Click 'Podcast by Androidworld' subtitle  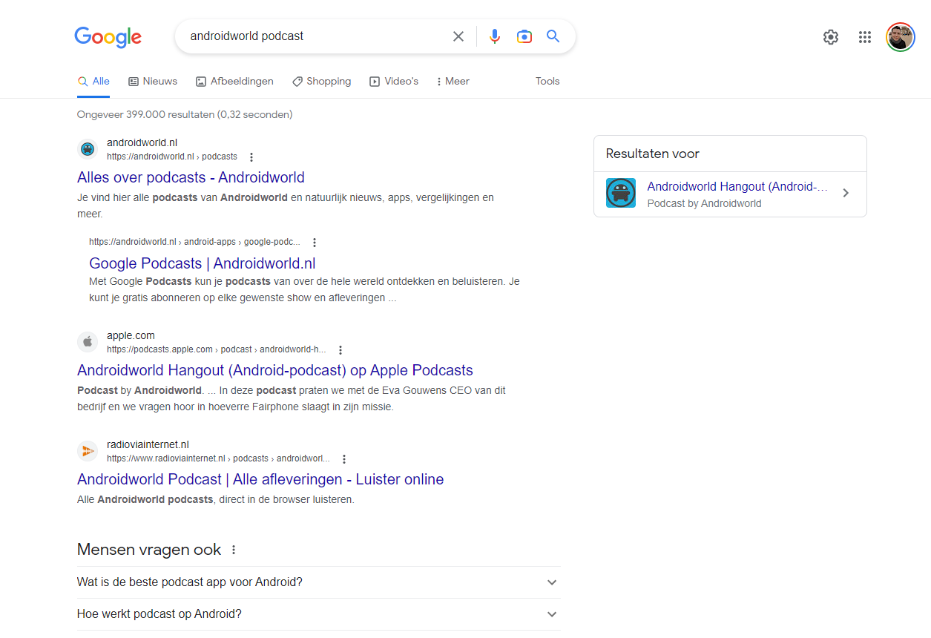705,203
